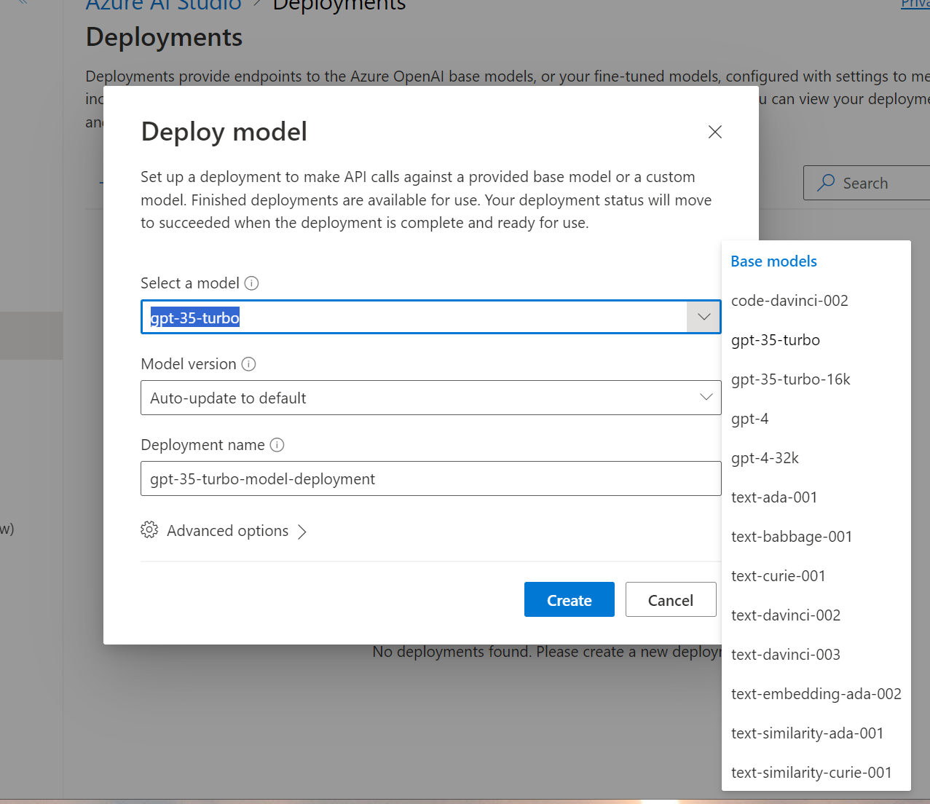The image size is (930, 804).
Task: Click the Cancel button
Action: tap(670, 600)
